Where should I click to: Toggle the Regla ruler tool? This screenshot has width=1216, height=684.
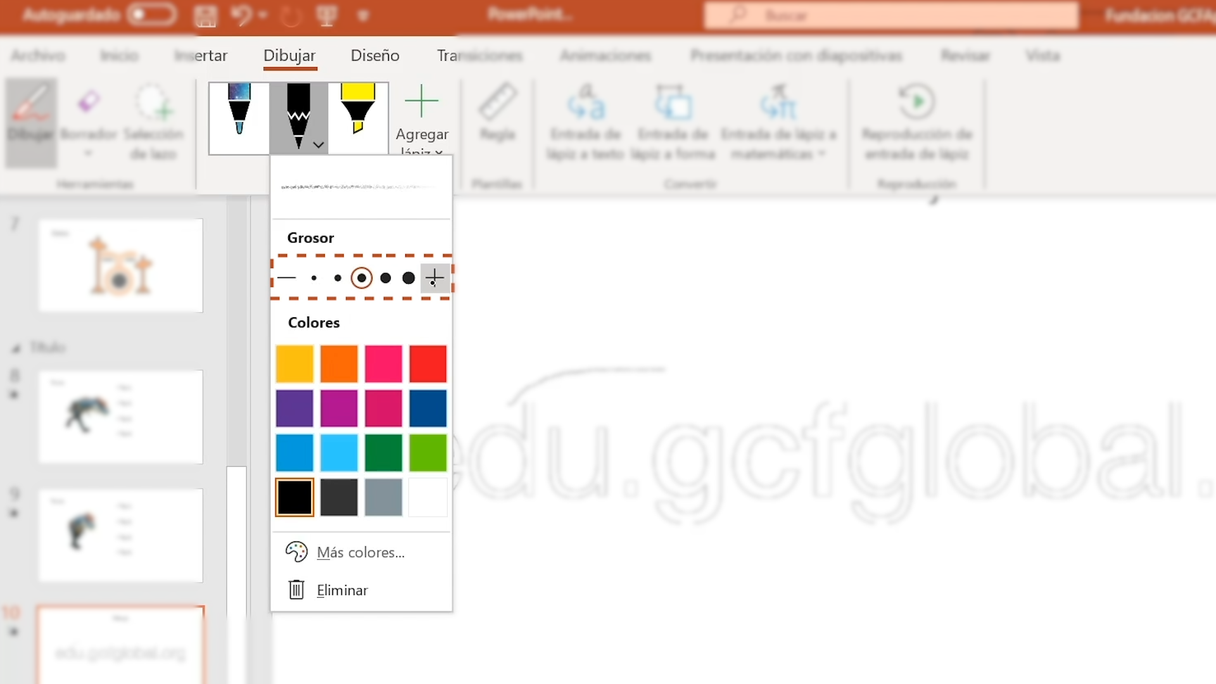498,113
